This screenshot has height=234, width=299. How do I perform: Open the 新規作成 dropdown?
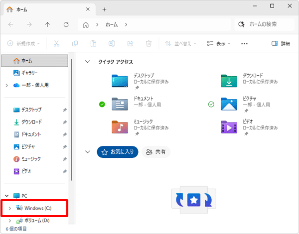[x=23, y=44]
